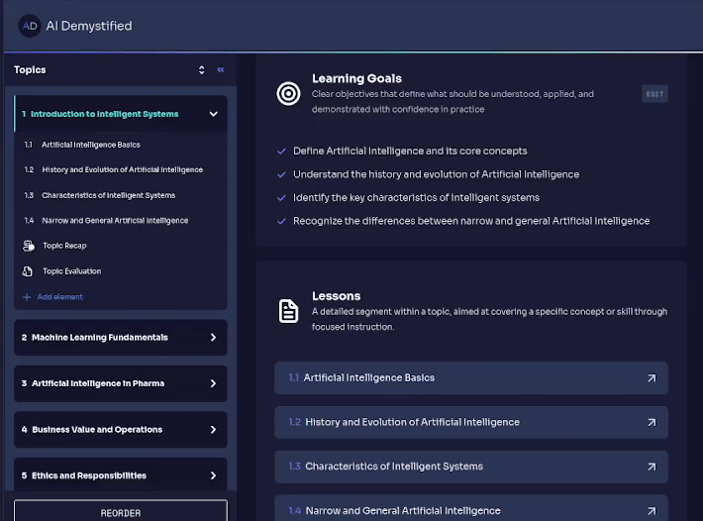Expand Artificial Intelligence in Pharma topic
Screen dimensions: 703x521
pyautogui.click(x=213, y=383)
